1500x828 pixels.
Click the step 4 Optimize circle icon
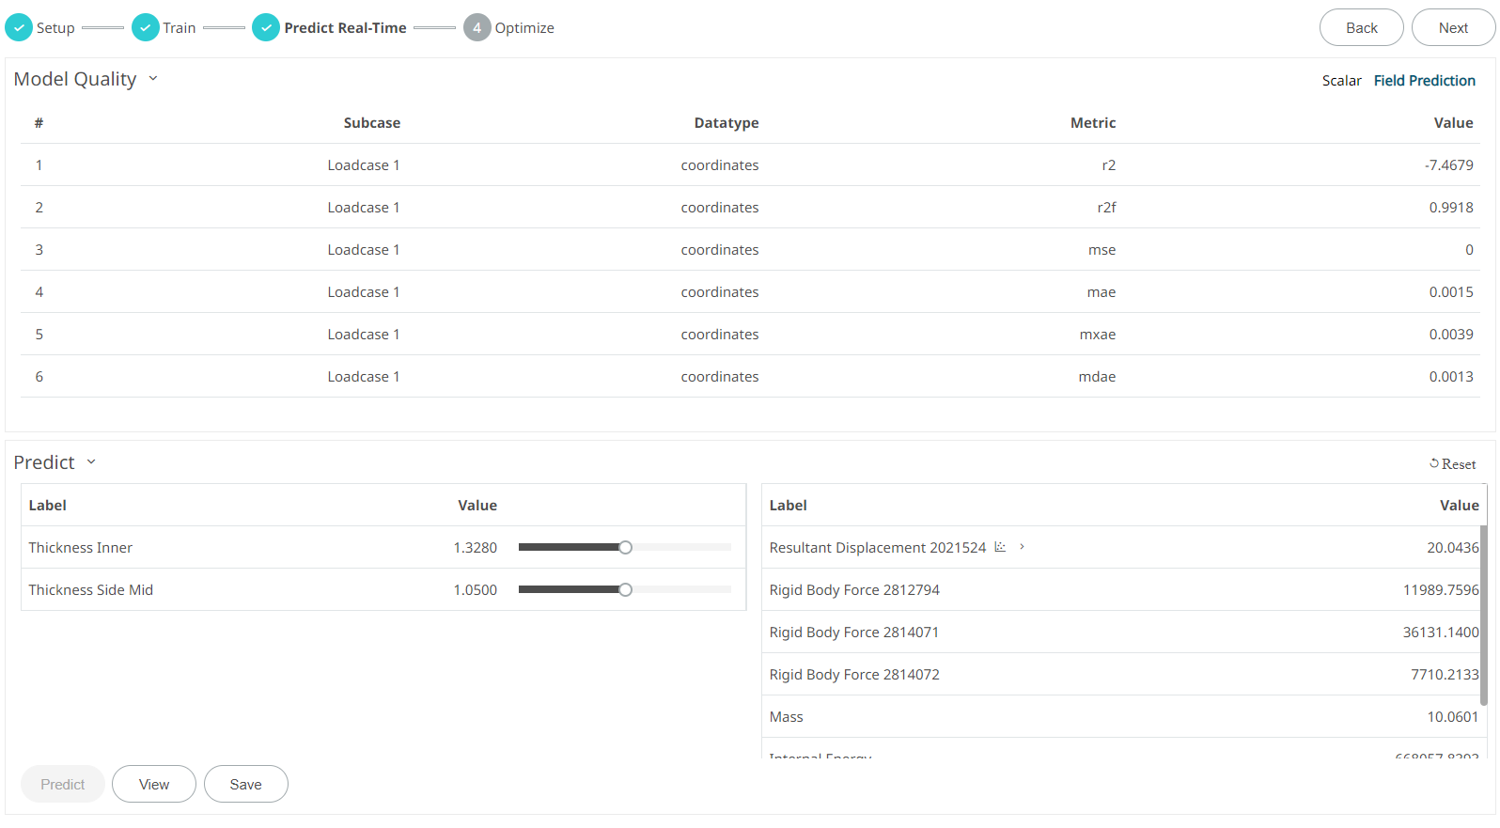tap(477, 28)
